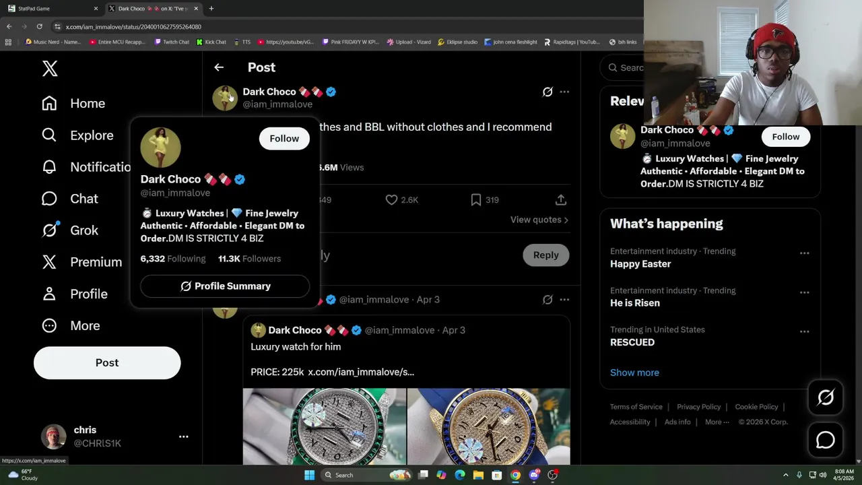Open the floating Grok button

pyautogui.click(x=826, y=397)
